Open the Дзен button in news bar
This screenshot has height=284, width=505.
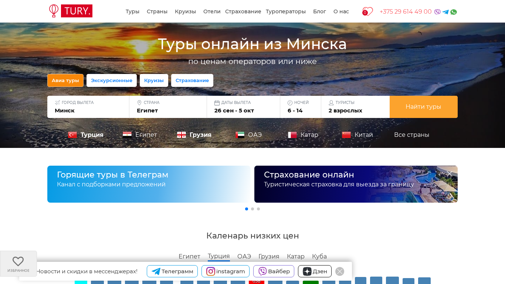click(x=315, y=271)
